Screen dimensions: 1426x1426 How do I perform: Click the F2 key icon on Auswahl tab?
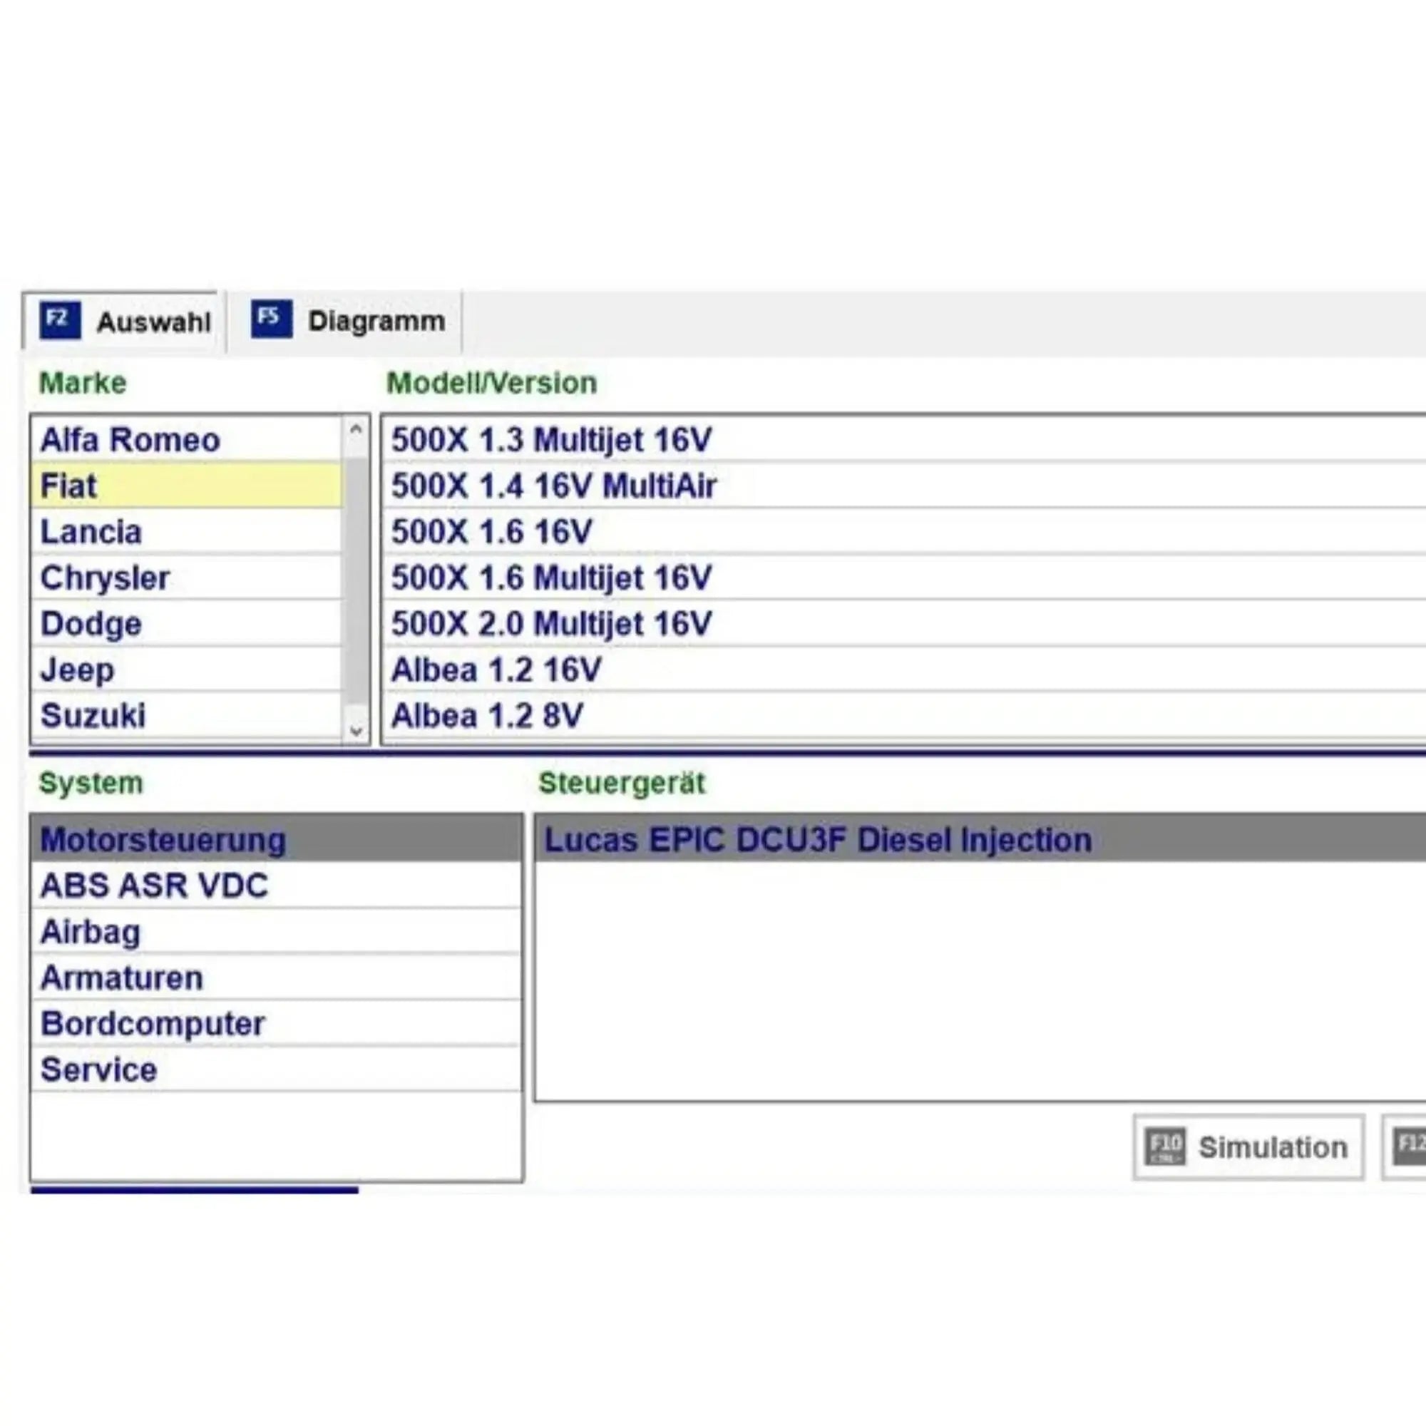point(61,319)
